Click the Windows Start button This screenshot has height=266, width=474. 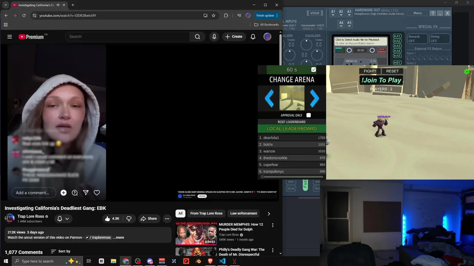click(x=6, y=261)
